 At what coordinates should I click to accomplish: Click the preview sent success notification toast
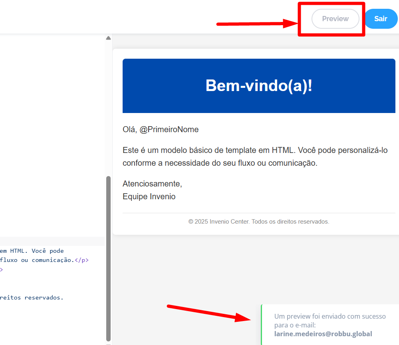(x=330, y=324)
